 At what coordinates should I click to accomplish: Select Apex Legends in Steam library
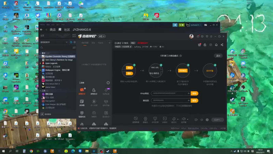[x=51, y=63]
